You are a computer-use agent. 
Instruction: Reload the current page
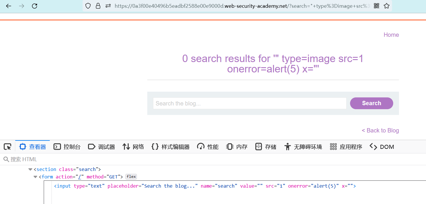point(35,6)
